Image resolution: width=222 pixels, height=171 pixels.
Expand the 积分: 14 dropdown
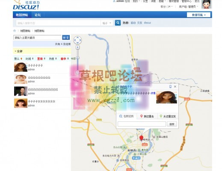click(x=166, y=6)
